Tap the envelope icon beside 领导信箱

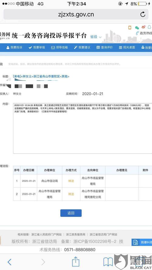click(53, 47)
